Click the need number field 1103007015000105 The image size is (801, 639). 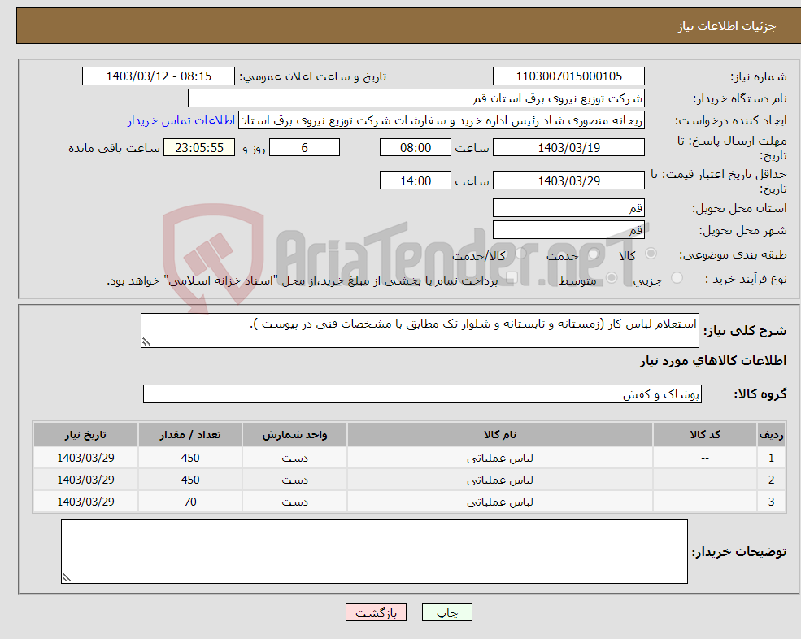tap(568, 76)
